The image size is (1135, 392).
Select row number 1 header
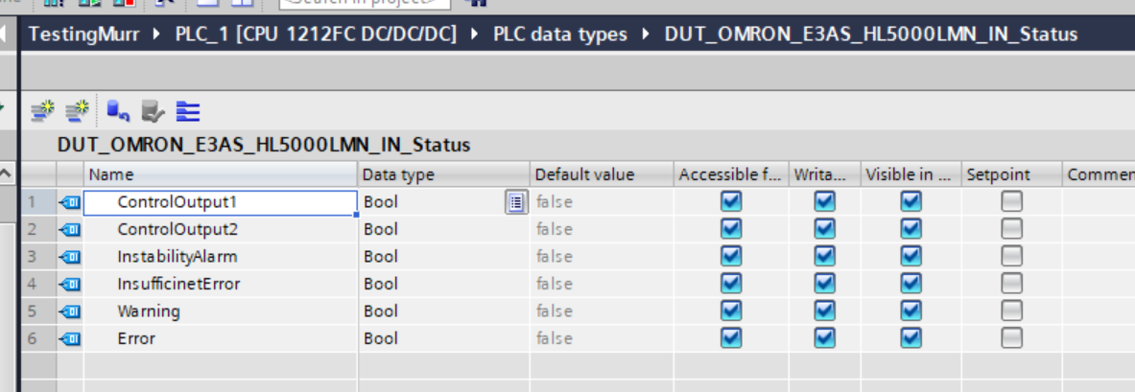click(x=38, y=202)
